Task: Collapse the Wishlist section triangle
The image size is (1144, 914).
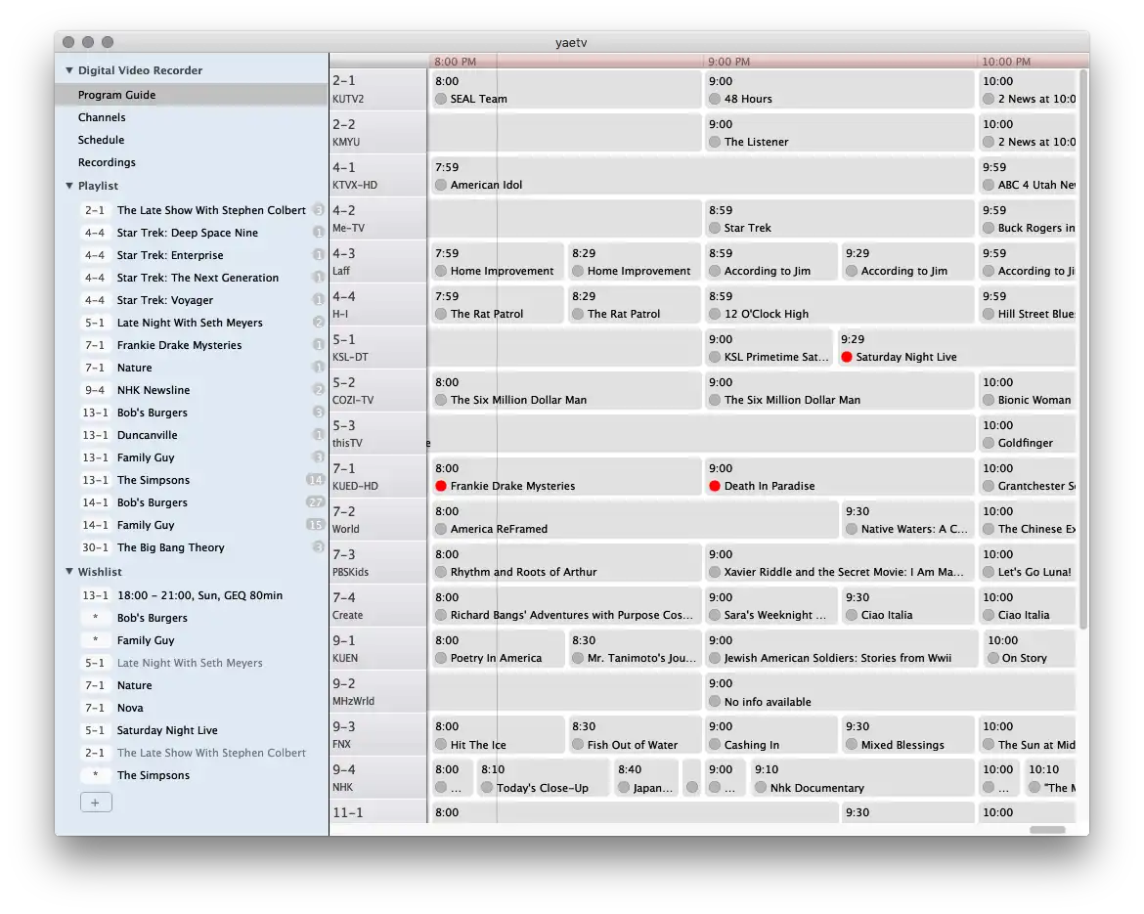Action: pos(69,571)
